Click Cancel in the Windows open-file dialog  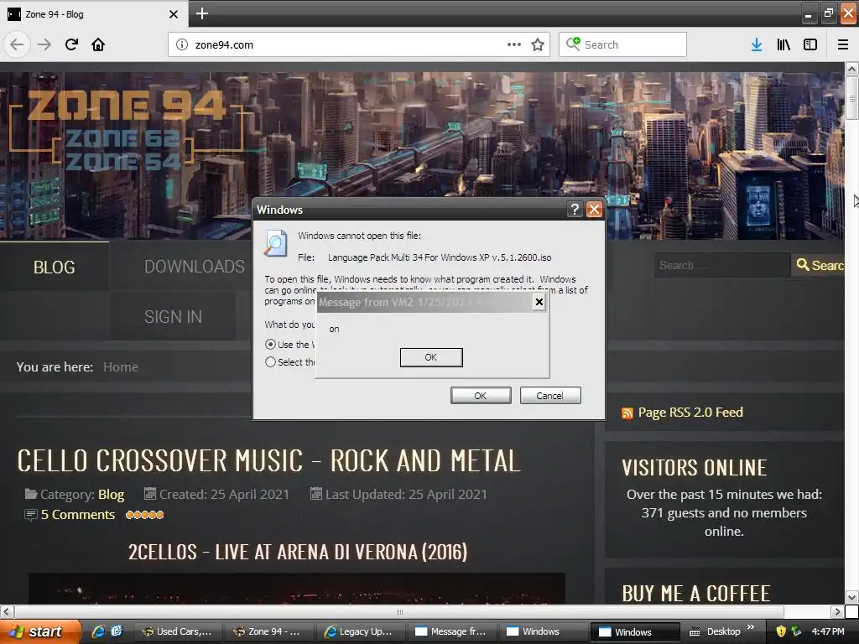click(x=550, y=396)
